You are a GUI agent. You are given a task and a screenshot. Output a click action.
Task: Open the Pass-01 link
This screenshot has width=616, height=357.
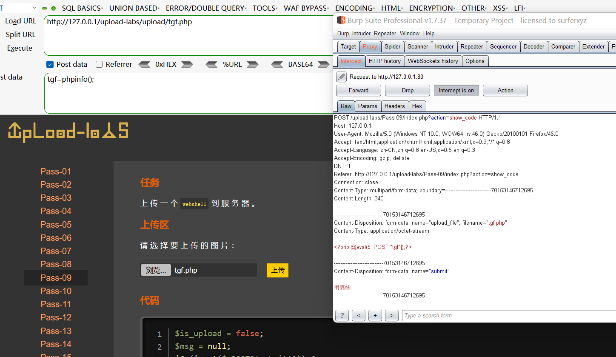56,171
